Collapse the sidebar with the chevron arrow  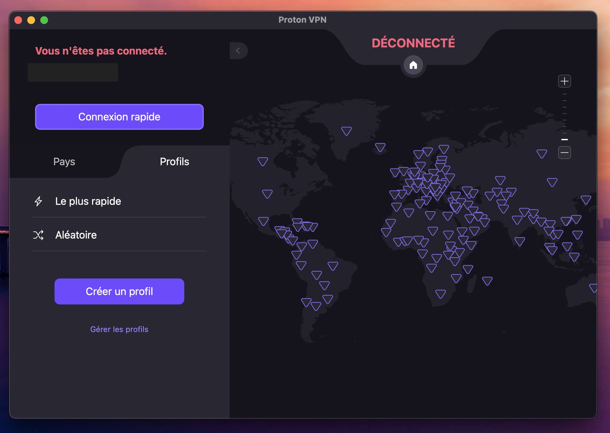pyautogui.click(x=238, y=51)
